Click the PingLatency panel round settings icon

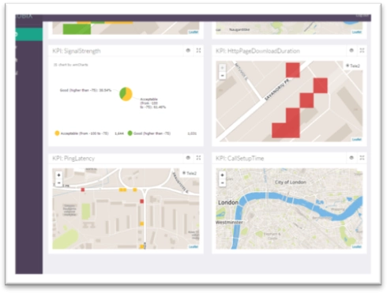pos(188,158)
